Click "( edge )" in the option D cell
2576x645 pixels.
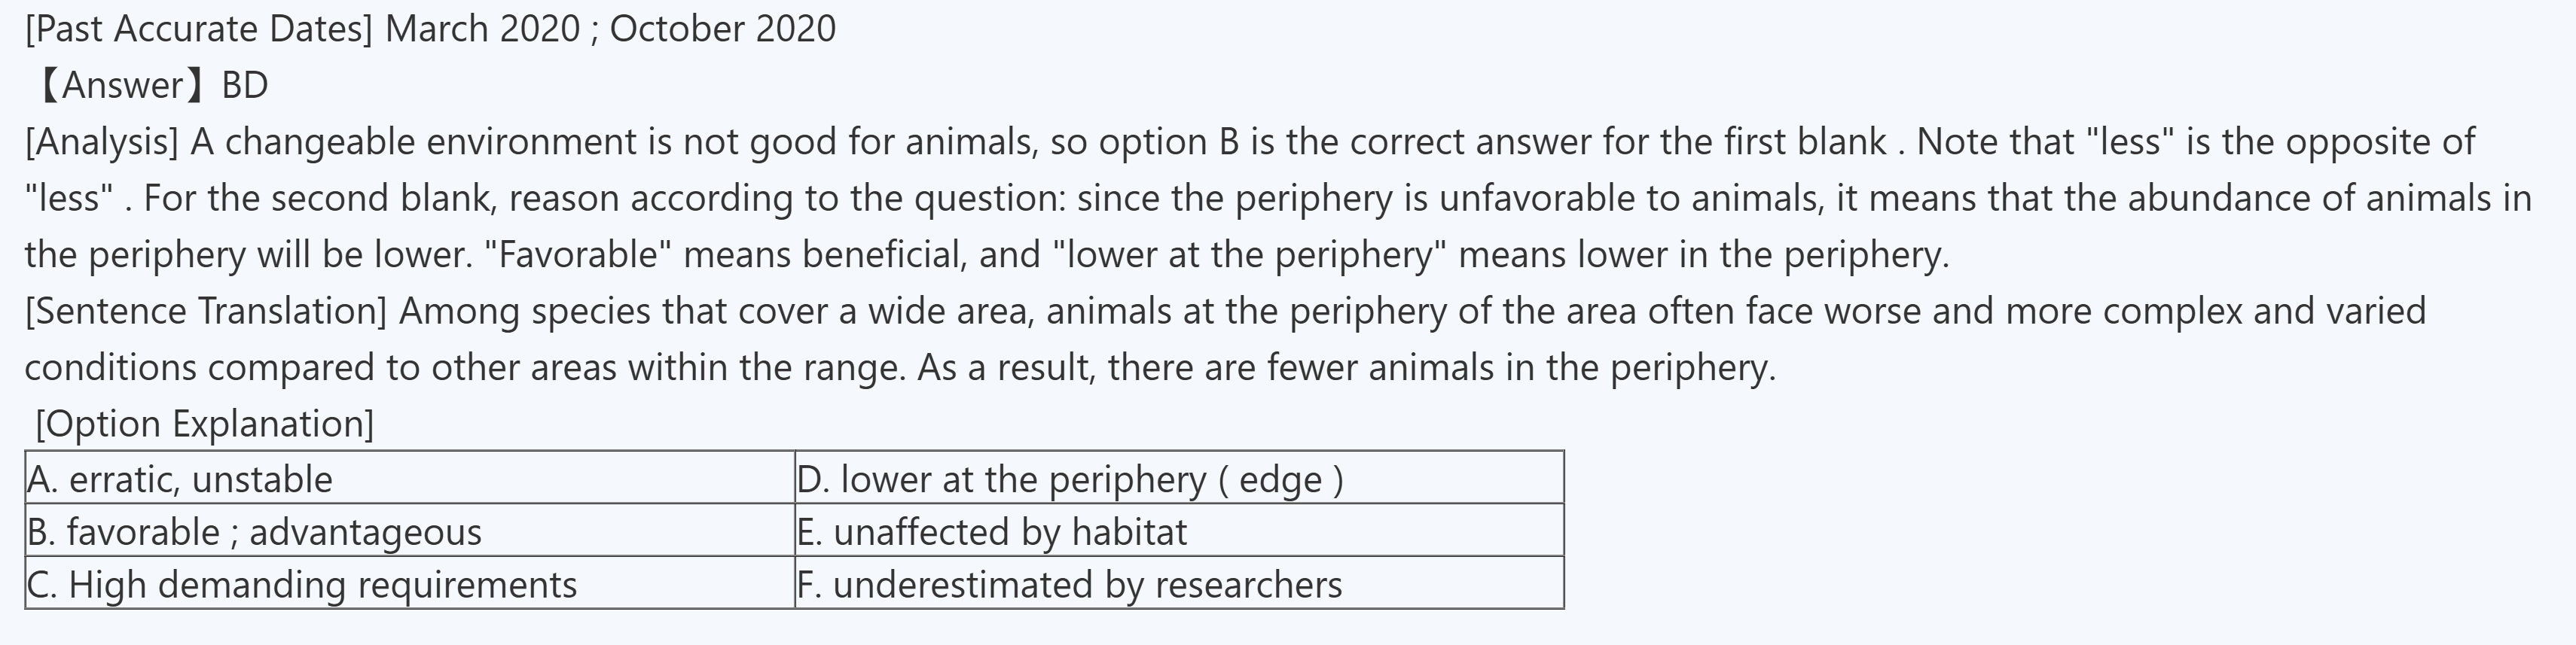[1281, 479]
